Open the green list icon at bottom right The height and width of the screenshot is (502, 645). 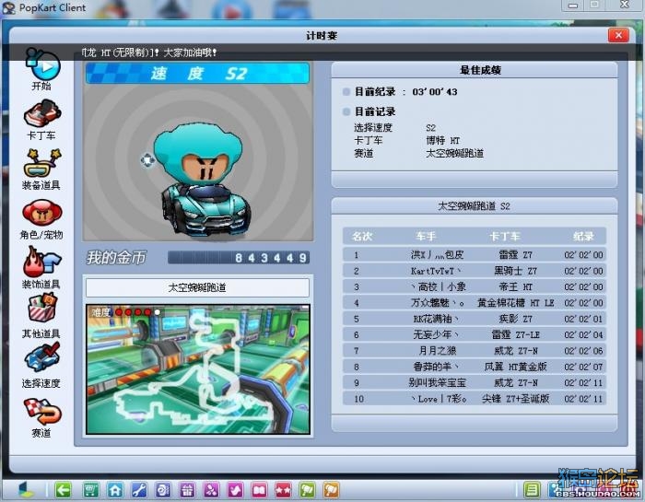[532, 490]
